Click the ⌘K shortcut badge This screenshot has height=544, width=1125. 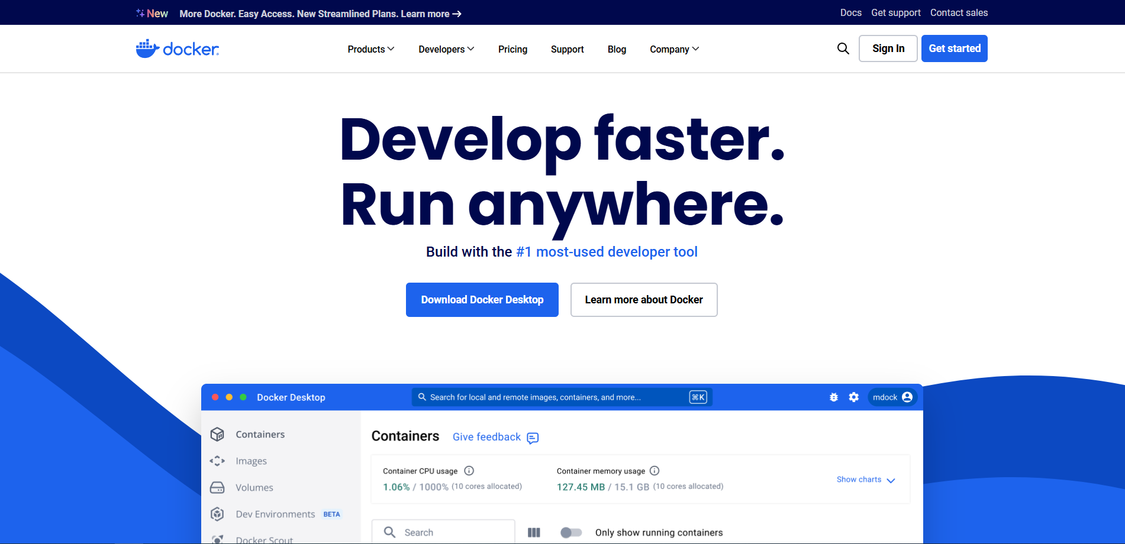[x=698, y=397]
